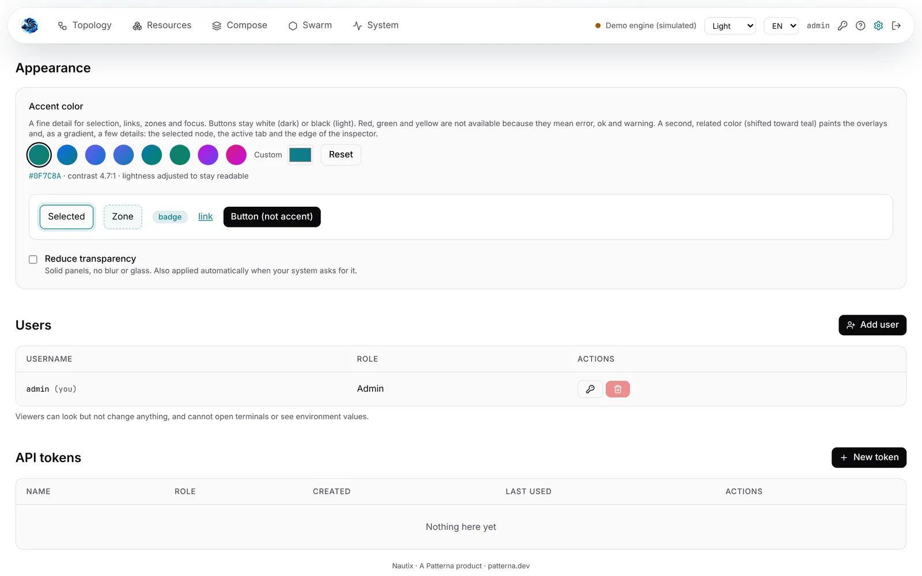Click the 'badge' preview pill

point(170,217)
